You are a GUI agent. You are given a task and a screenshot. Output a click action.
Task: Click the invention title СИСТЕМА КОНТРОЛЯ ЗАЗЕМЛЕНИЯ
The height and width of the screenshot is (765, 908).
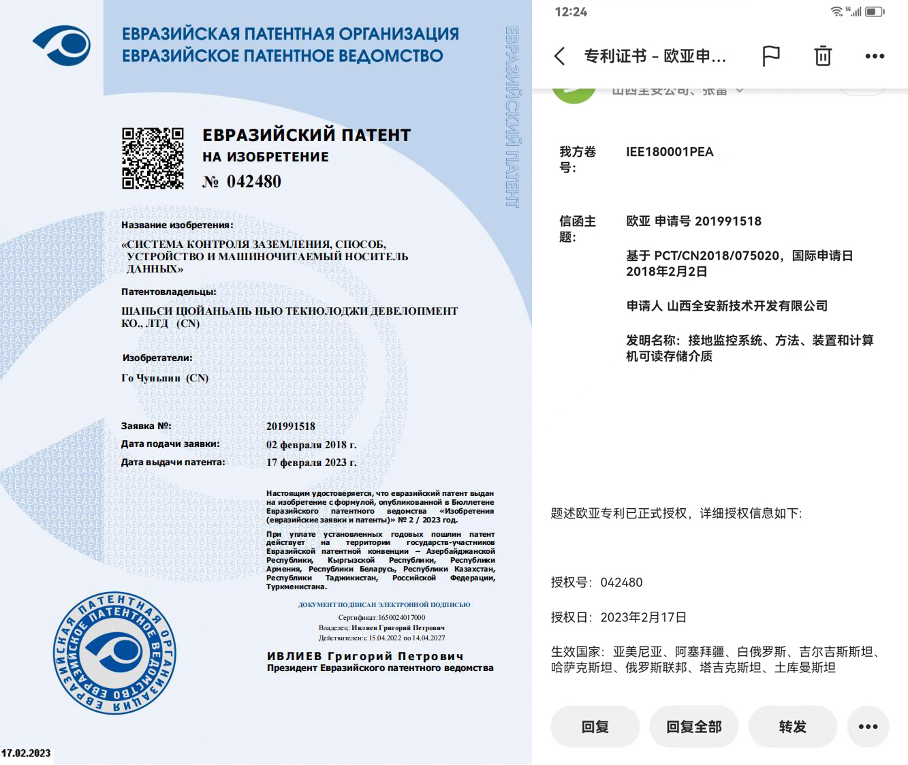point(265,256)
